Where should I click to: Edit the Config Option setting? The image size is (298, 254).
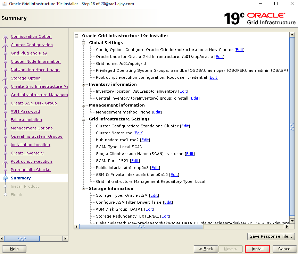coord(239,50)
